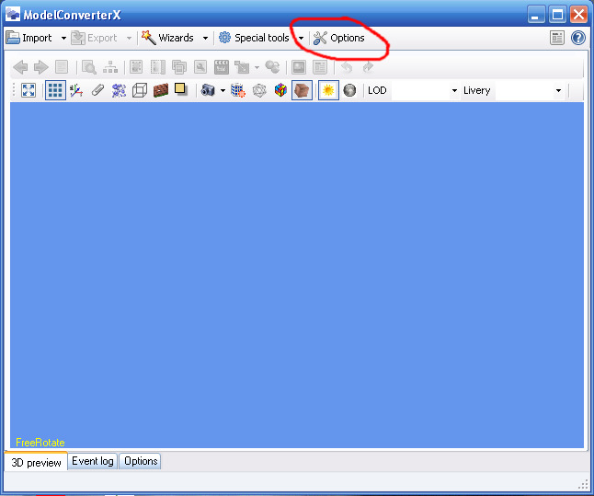Expand the camera dropdown arrow
The height and width of the screenshot is (496, 594).
pos(223,90)
